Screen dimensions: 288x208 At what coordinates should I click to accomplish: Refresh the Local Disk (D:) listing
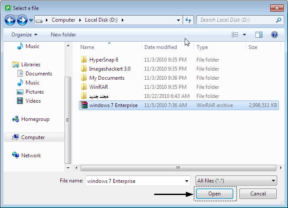point(188,20)
